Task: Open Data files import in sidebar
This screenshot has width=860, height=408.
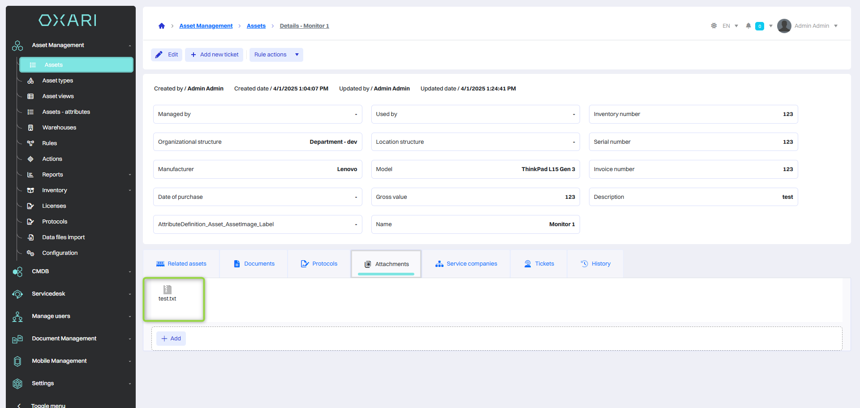Action: (x=63, y=237)
